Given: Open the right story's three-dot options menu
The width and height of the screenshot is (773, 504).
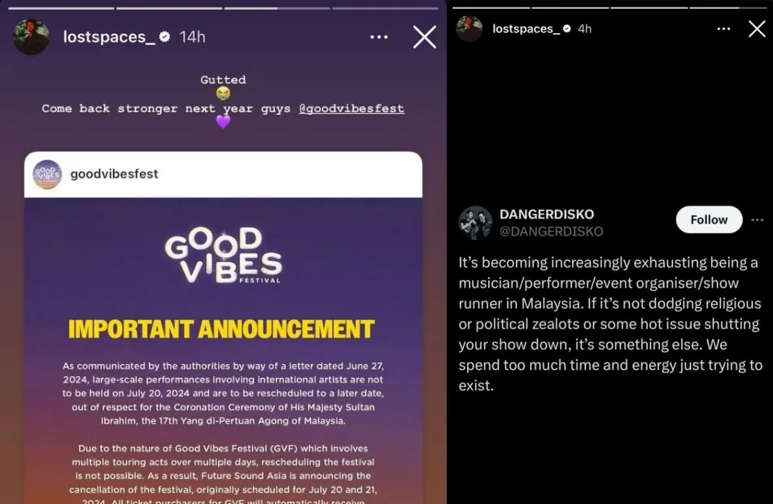Looking at the screenshot, I should (723, 29).
